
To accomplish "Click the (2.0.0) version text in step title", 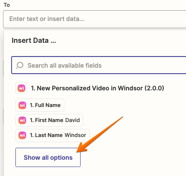I will coord(154,88).
